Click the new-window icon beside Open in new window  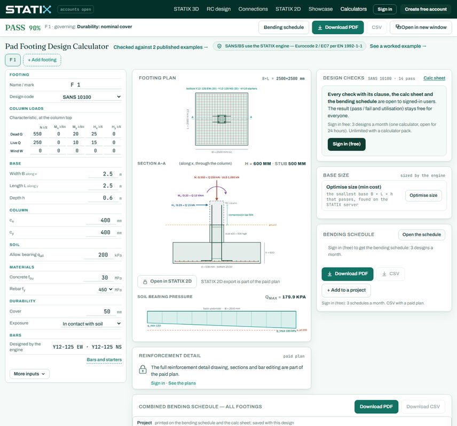click(398, 27)
